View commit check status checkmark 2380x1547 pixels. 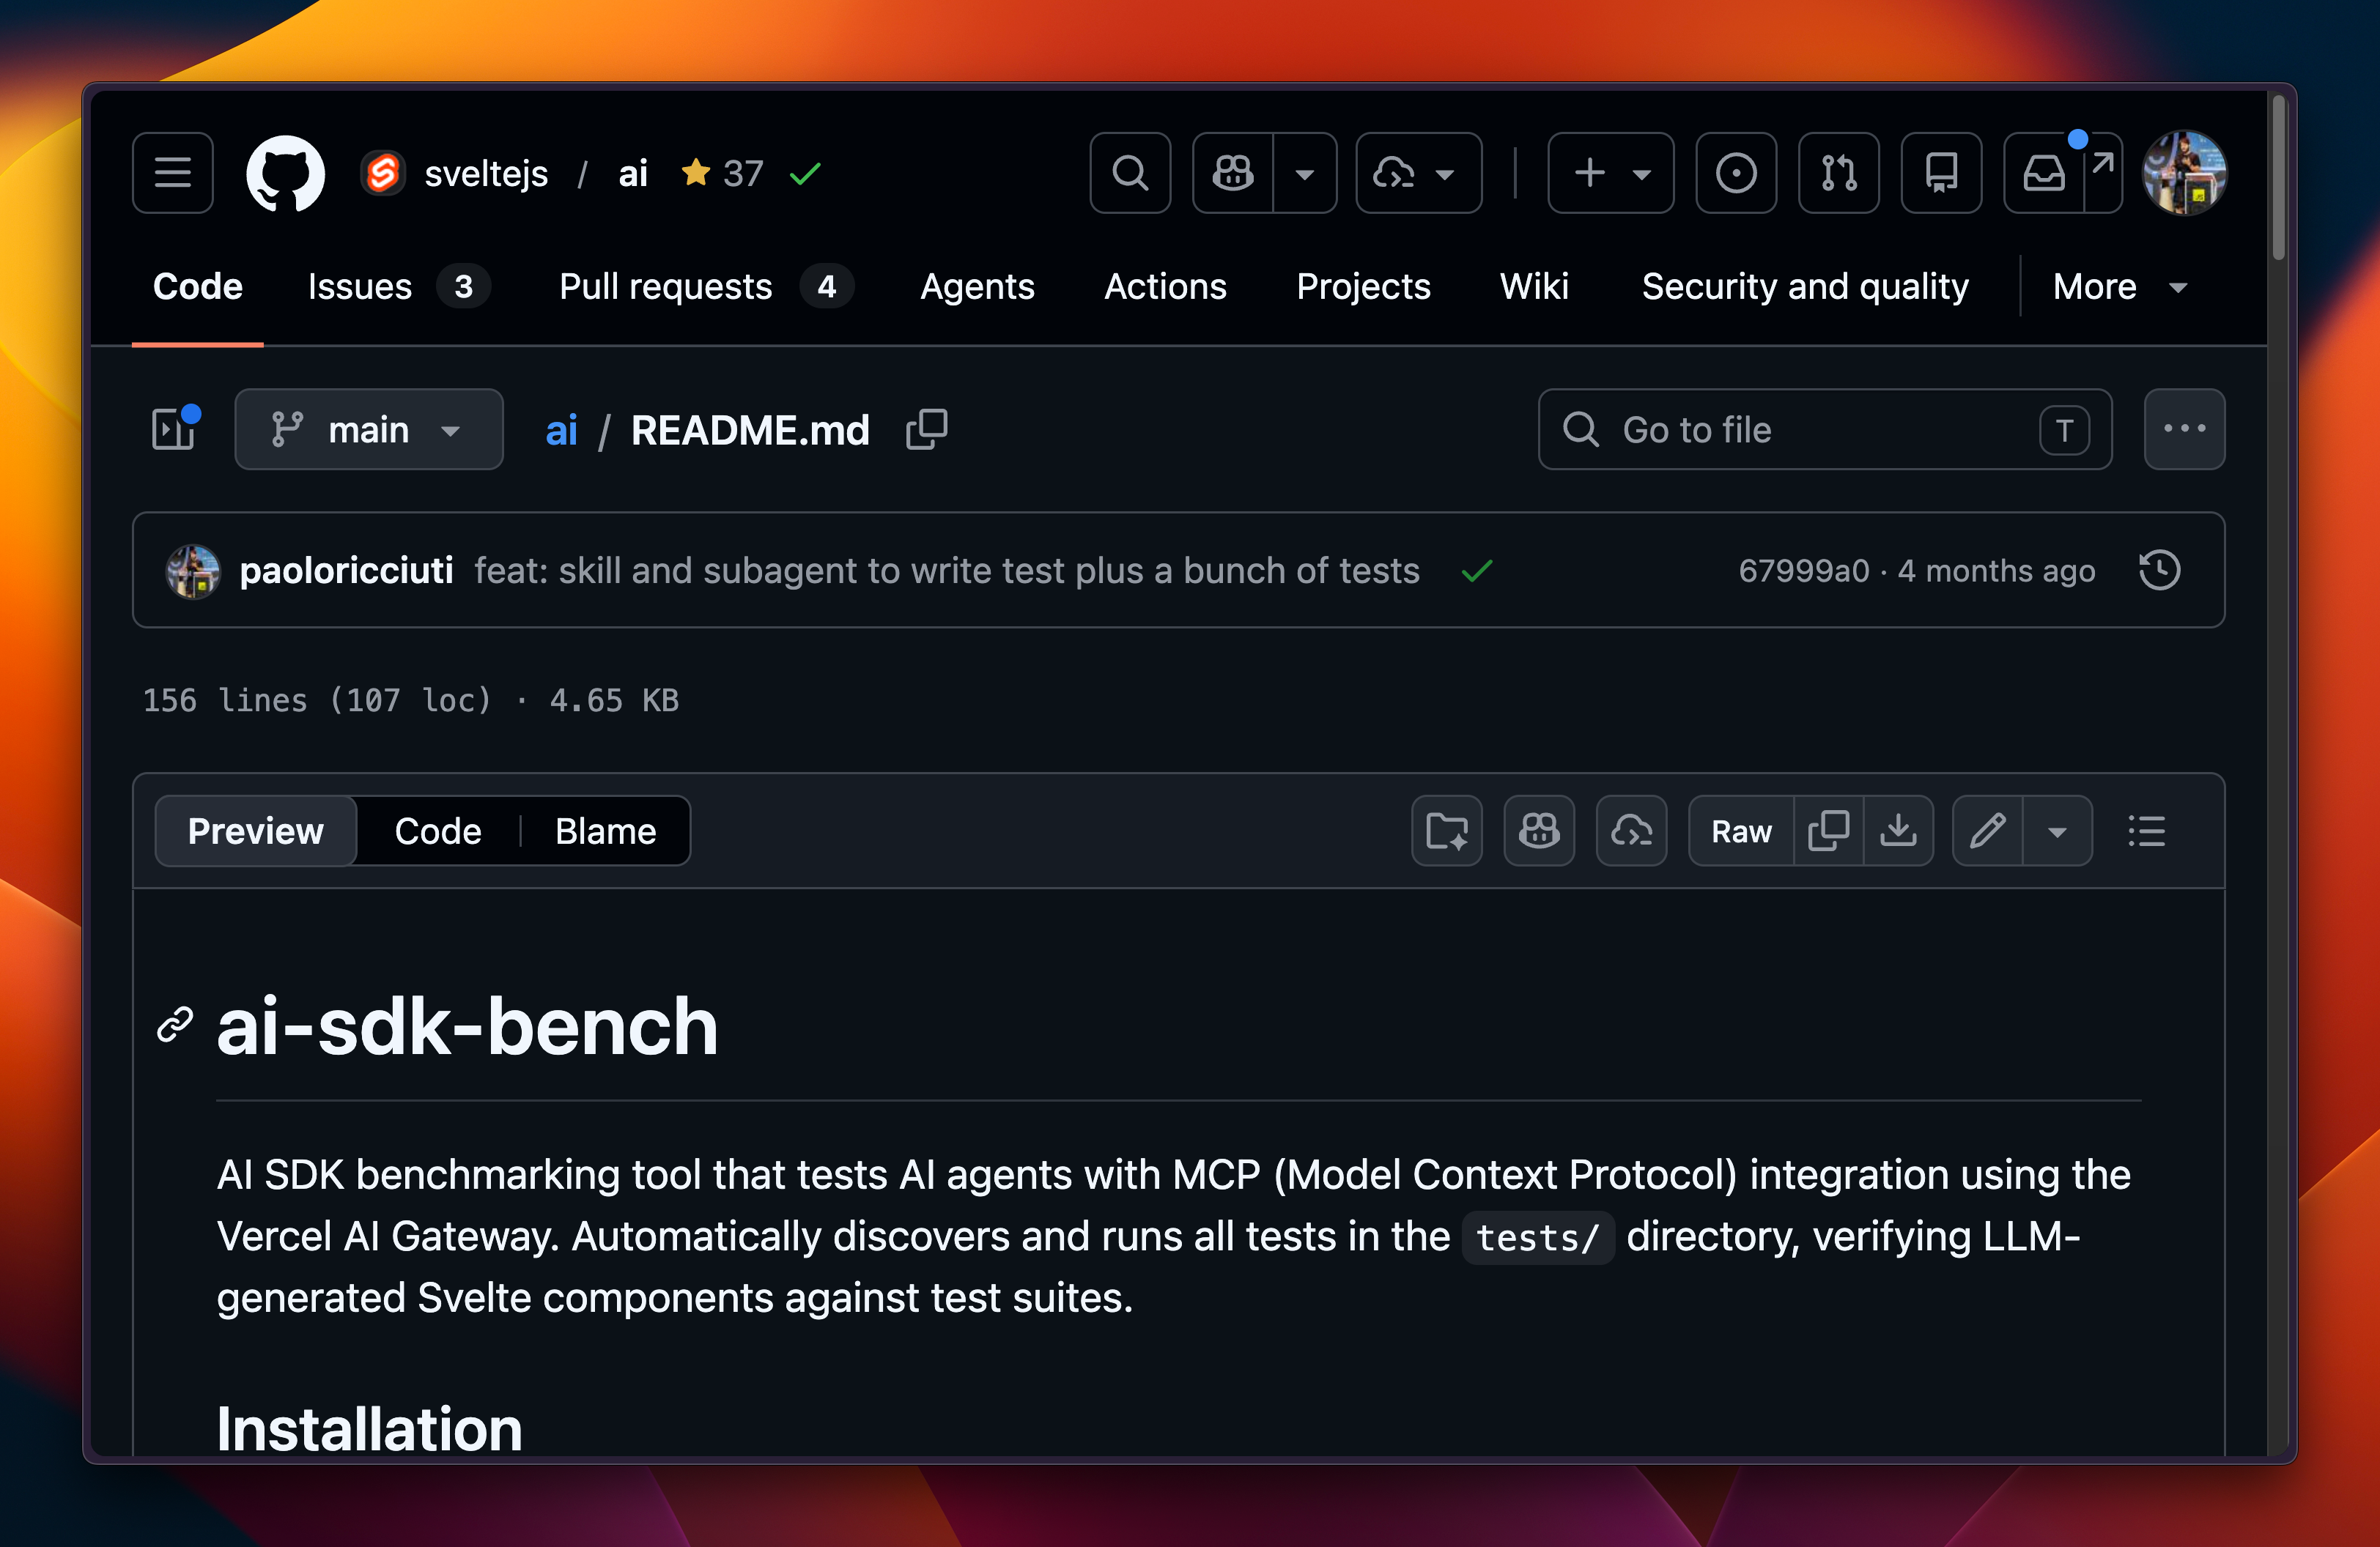click(x=1476, y=571)
